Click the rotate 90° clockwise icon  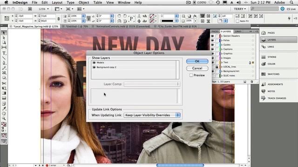coord(119,16)
